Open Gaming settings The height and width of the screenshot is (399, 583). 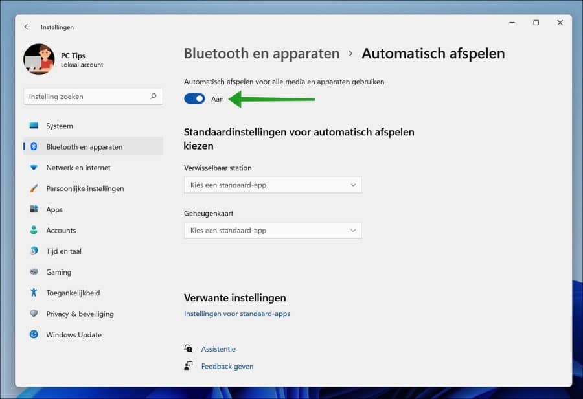[x=93, y=271]
